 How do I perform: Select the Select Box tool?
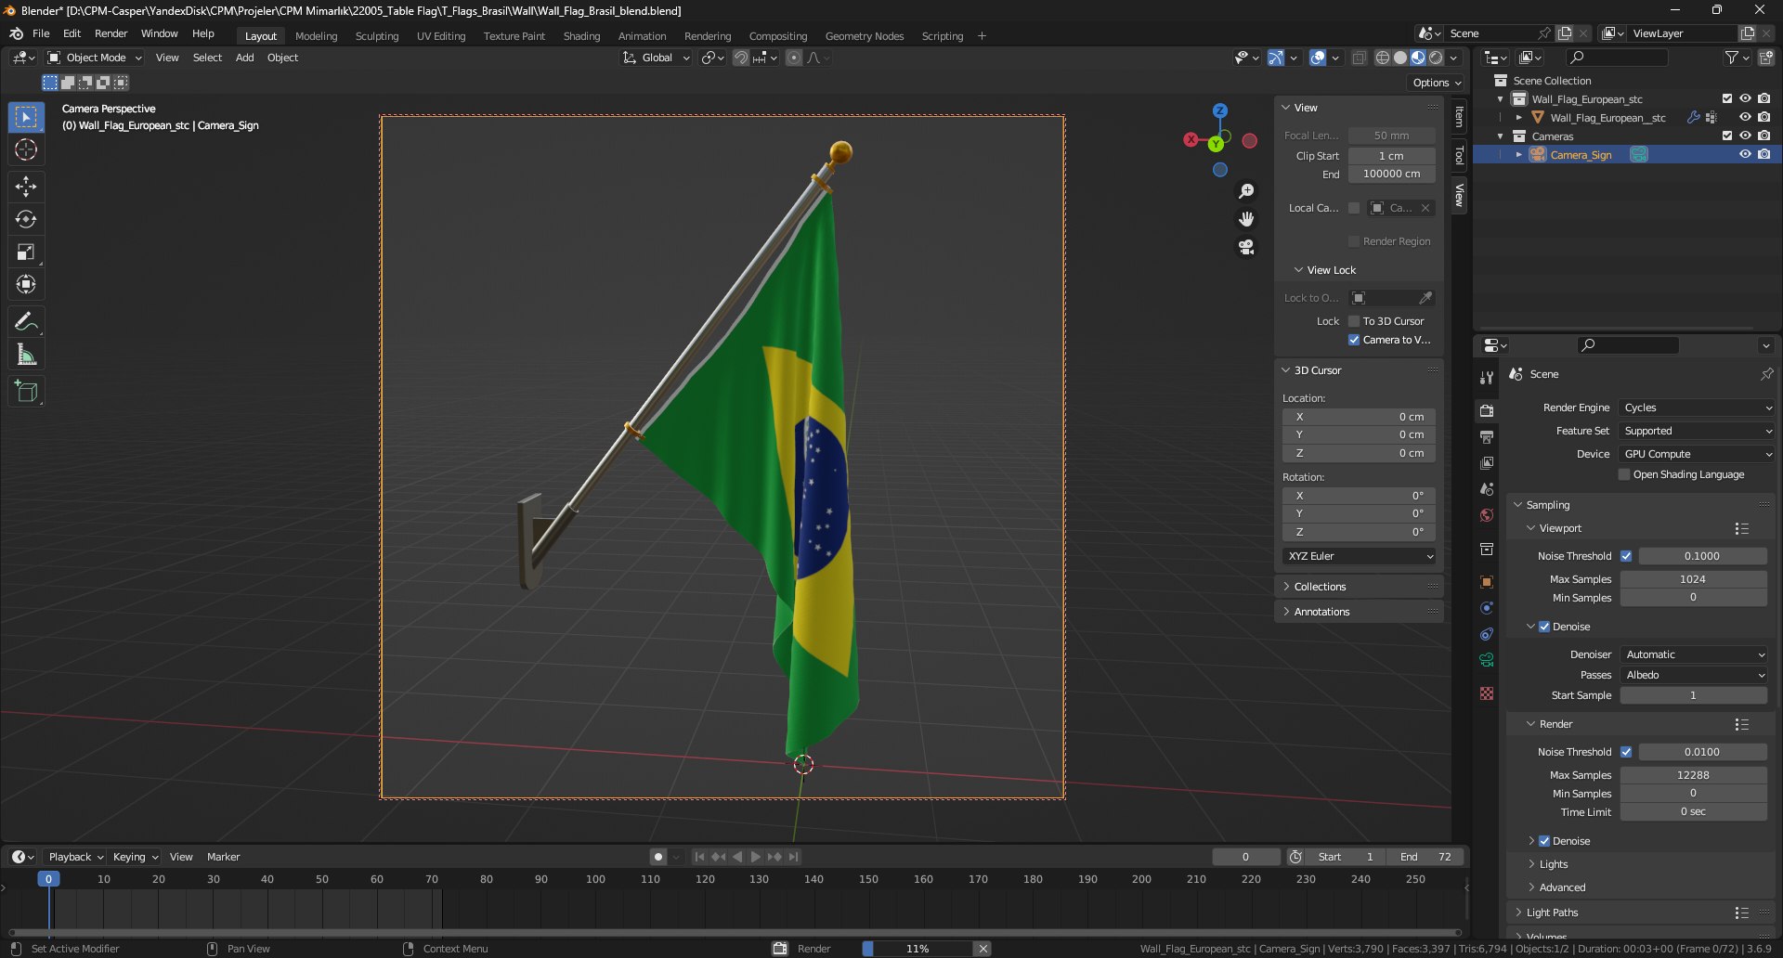coord(26,117)
